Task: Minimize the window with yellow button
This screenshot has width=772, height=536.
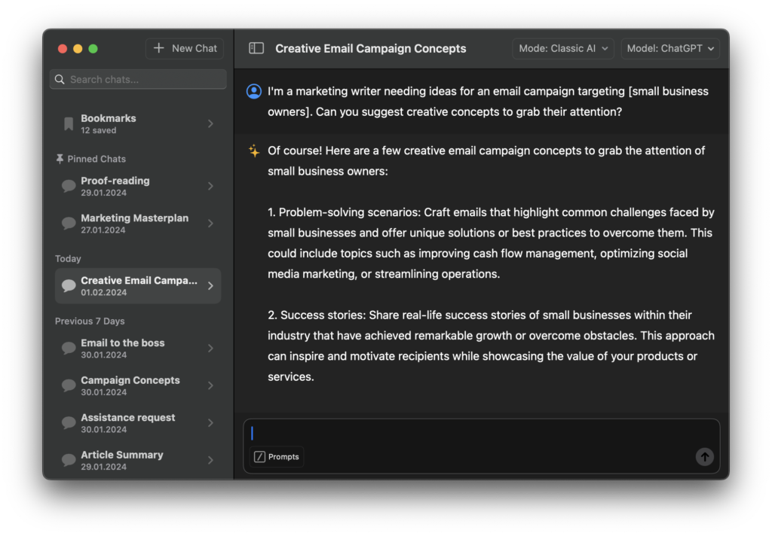Action: click(78, 49)
